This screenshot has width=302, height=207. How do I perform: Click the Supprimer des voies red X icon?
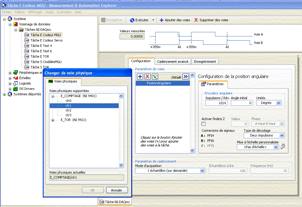click(196, 20)
